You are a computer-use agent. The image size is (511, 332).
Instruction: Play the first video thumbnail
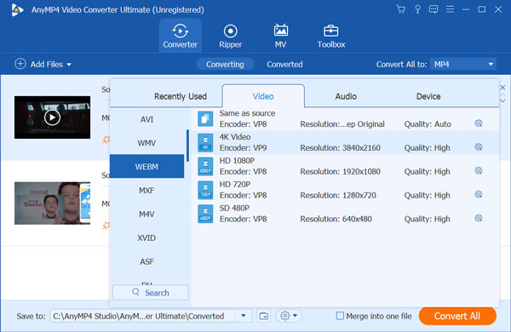[52, 117]
